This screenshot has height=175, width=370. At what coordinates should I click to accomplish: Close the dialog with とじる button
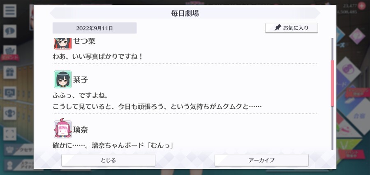108,160
